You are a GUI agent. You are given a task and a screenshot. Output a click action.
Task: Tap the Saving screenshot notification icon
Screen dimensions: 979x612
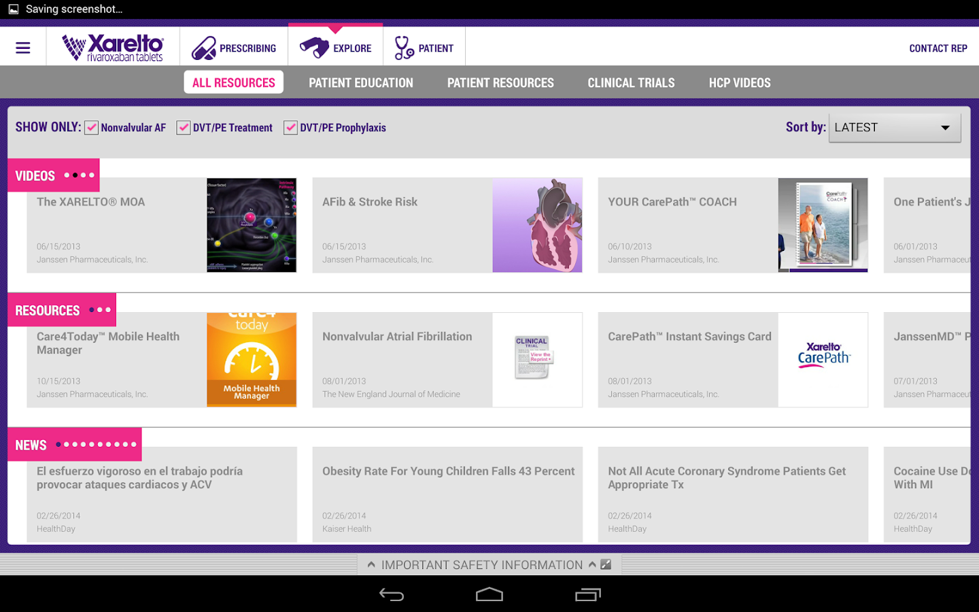(x=14, y=9)
